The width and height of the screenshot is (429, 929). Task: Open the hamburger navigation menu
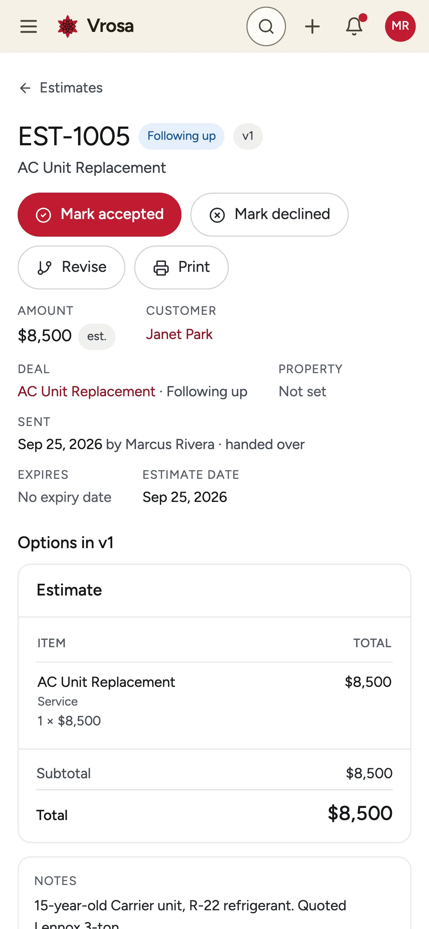pos(29,26)
